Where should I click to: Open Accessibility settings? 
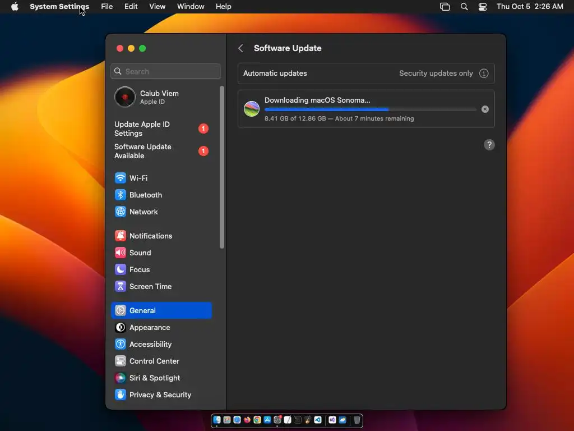pos(161,344)
